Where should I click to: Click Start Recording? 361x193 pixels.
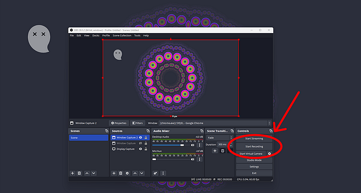pos(254,147)
